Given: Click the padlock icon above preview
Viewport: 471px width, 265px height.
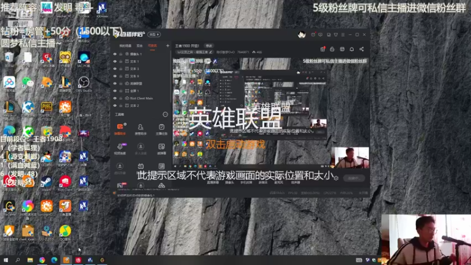Looking at the screenshot, I should click(332, 49).
